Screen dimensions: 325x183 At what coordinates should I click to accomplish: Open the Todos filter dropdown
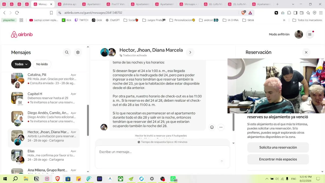click(x=21, y=64)
